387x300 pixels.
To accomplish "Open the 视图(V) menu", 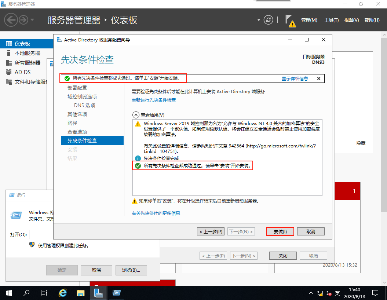I will tap(351, 20).
